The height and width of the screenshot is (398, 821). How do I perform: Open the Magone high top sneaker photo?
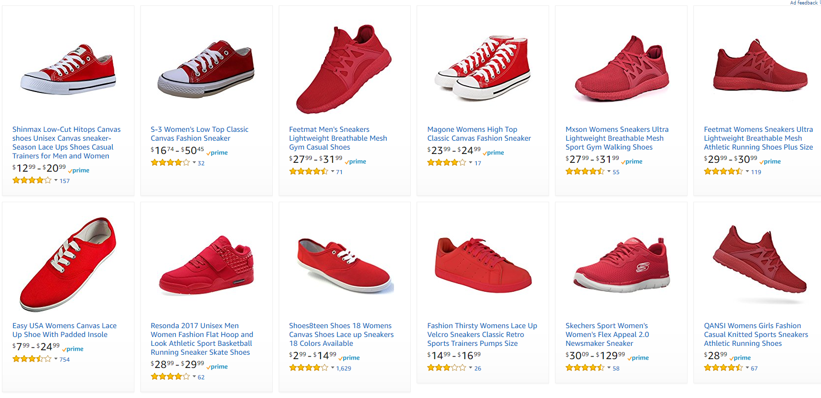[x=482, y=68]
